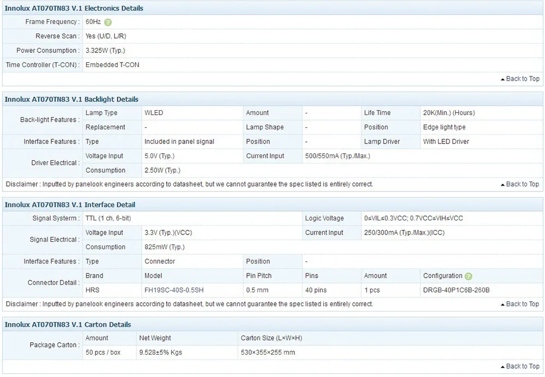Select the 9.528±5% Kgs net weight value
This screenshot has width=545, height=377.
[x=161, y=352]
